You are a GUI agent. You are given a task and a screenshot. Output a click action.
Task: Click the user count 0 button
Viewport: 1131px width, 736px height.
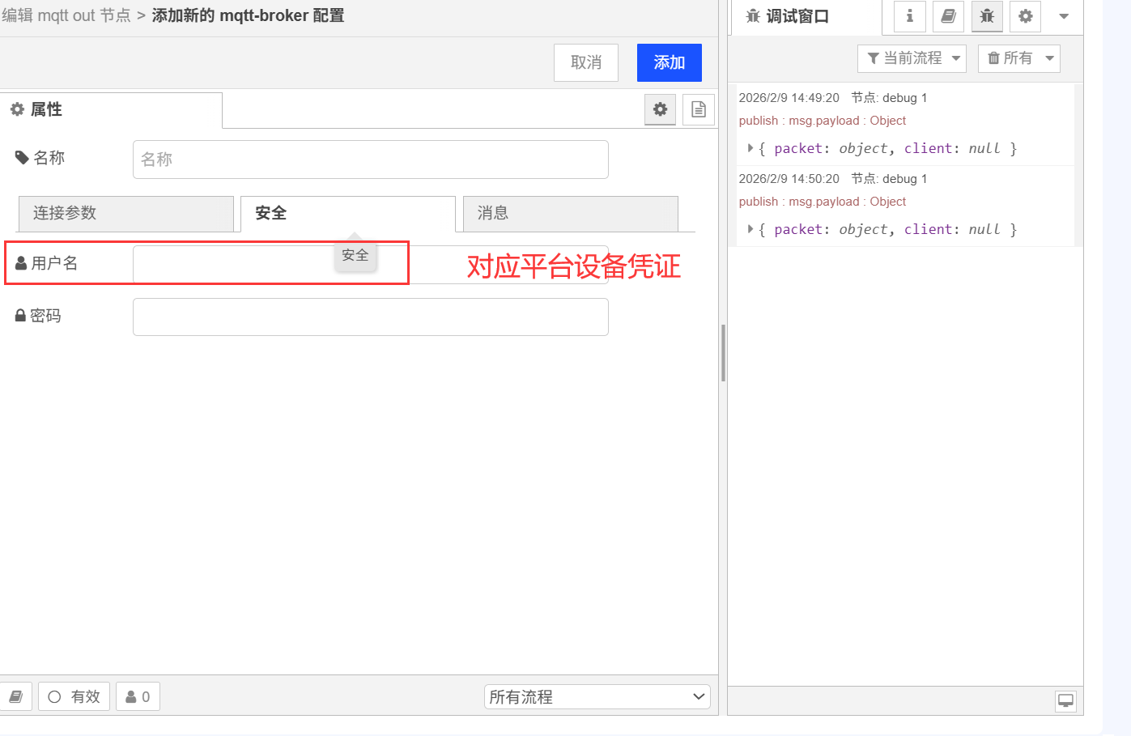click(138, 696)
